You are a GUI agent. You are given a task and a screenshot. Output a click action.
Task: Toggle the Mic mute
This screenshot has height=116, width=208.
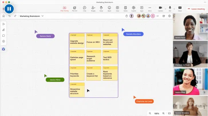click(170, 9)
